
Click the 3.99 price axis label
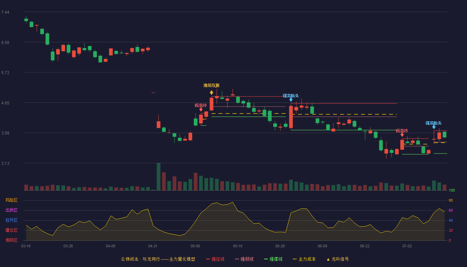pyautogui.click(x=5, y=133)
